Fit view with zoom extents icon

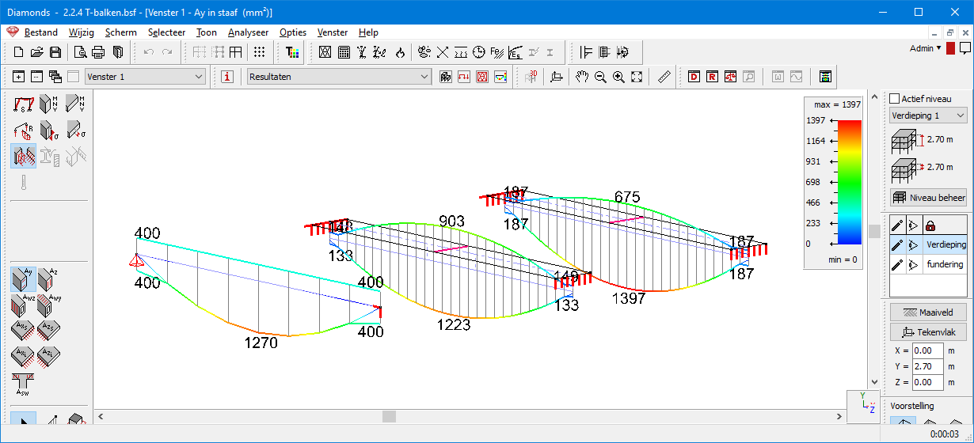point(637,77)
